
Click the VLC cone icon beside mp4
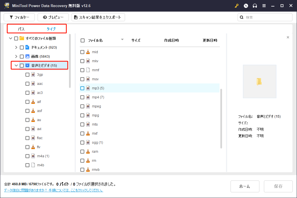(89, 97)
